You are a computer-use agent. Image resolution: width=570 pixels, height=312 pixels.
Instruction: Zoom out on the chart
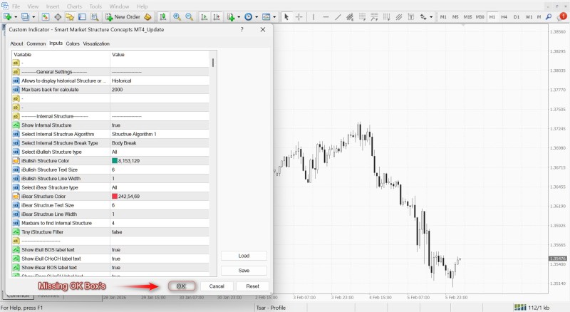(189, 16)
